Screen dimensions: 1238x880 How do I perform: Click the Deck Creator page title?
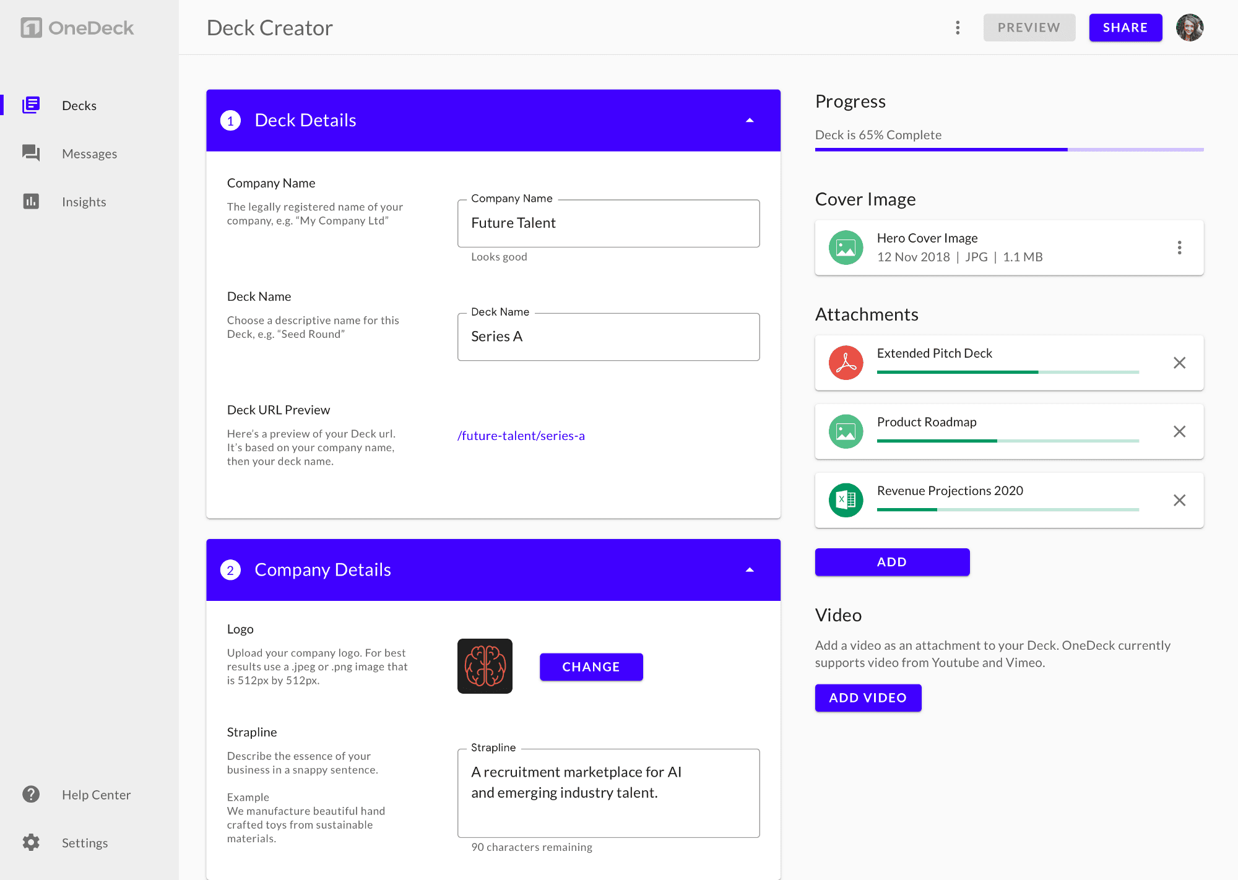(269, 28)
